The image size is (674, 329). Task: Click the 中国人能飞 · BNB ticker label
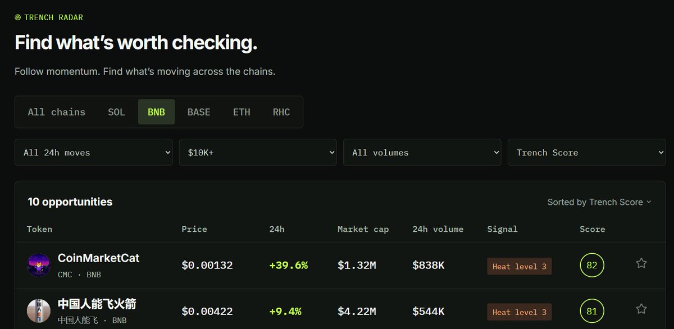click(92, 321)
